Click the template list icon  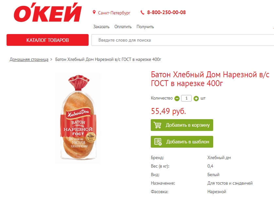(x=158, y=142)
